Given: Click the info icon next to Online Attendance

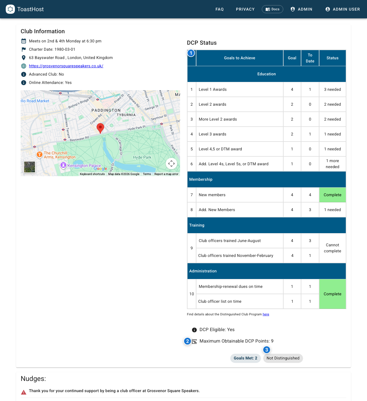Looking at the screenshot, I should (x=24, y=82).
